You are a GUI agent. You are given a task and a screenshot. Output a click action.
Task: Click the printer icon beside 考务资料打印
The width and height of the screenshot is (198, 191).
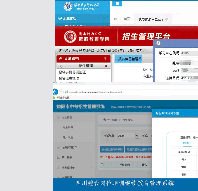pyautogui.click(x=58, y=147)
